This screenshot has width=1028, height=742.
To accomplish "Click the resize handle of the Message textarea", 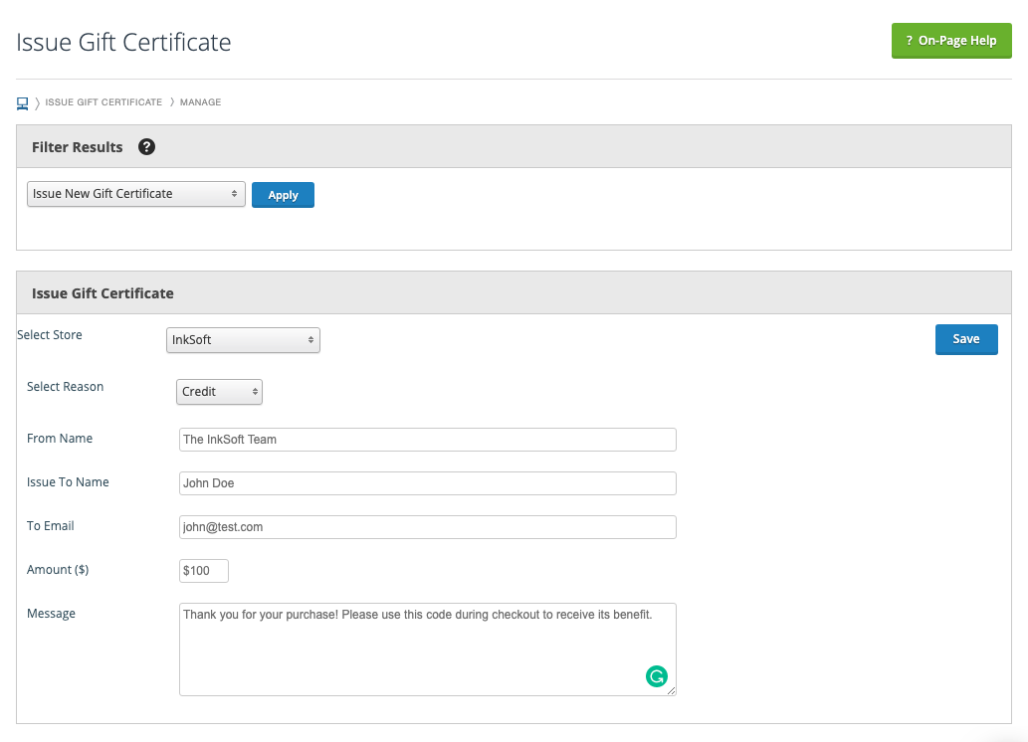I will tap(670, 690).
